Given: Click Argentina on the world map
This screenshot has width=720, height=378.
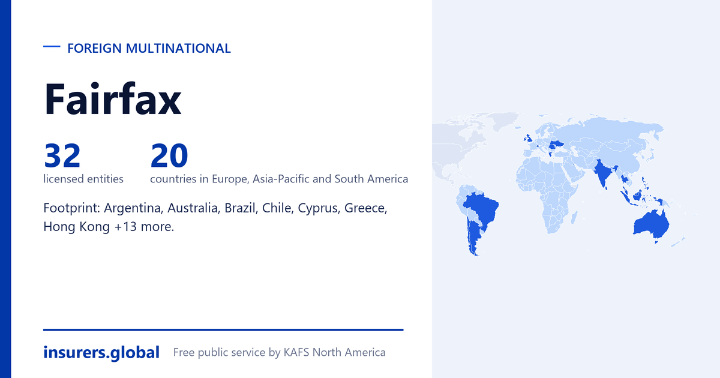Looking at the screenshot, I should pyautogui.click(x=472, y=236).
